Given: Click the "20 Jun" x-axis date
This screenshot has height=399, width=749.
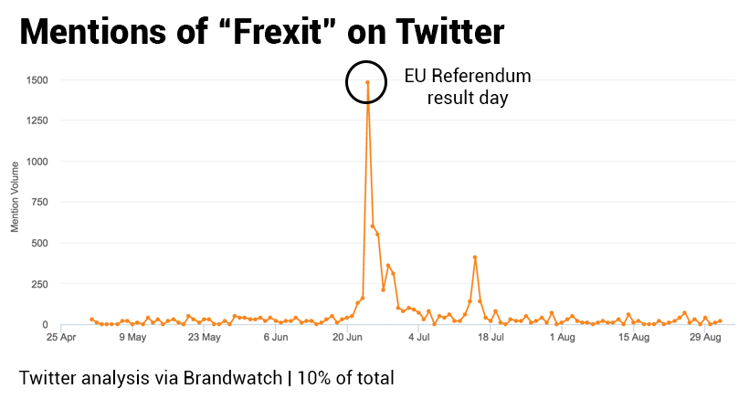Looking at the screenshot, I should click(348, 338).
